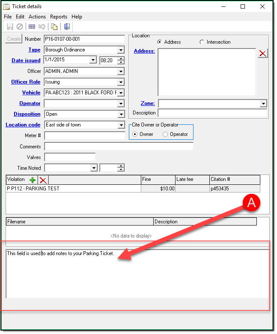
Task: Open the Reports menu
Action: 59,17
